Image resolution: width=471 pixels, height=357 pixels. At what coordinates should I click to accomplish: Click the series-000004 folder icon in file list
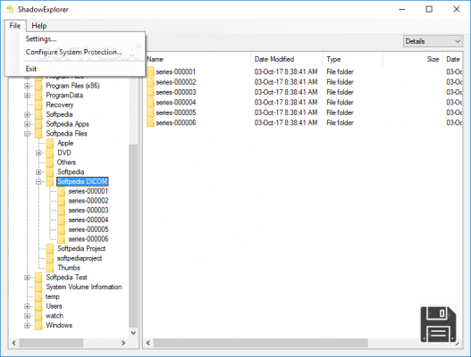150,103
